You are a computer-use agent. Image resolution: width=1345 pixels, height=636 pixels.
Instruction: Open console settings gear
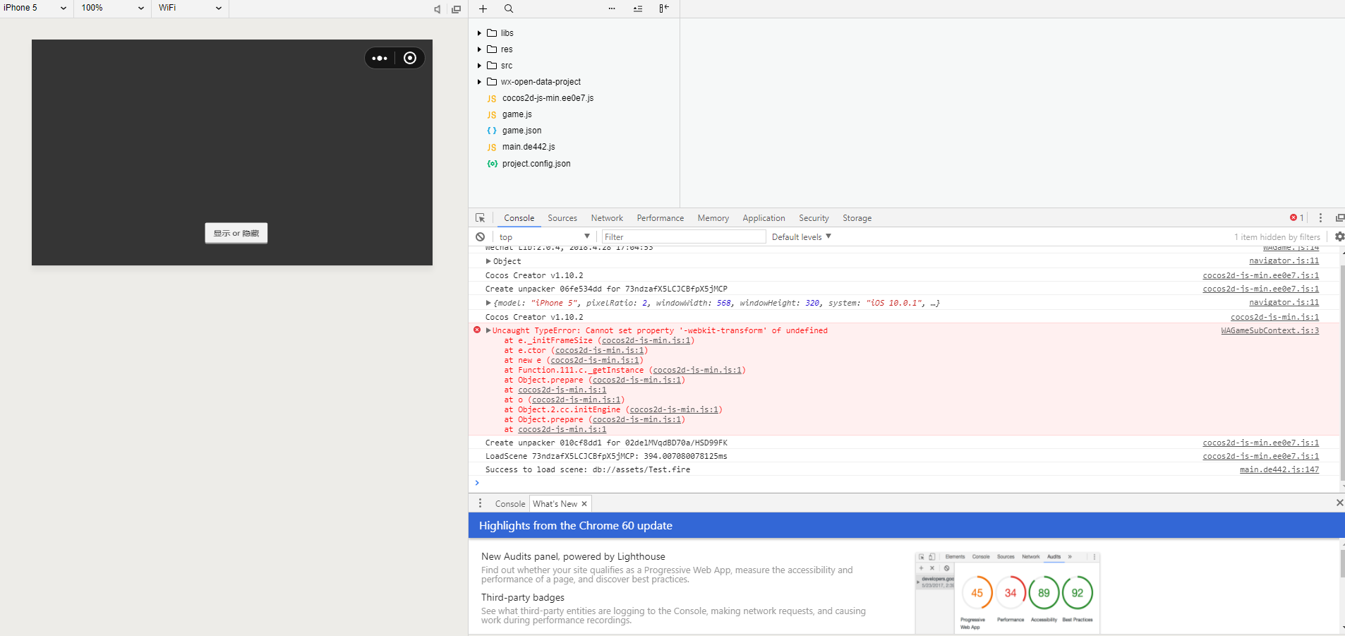1339,237
